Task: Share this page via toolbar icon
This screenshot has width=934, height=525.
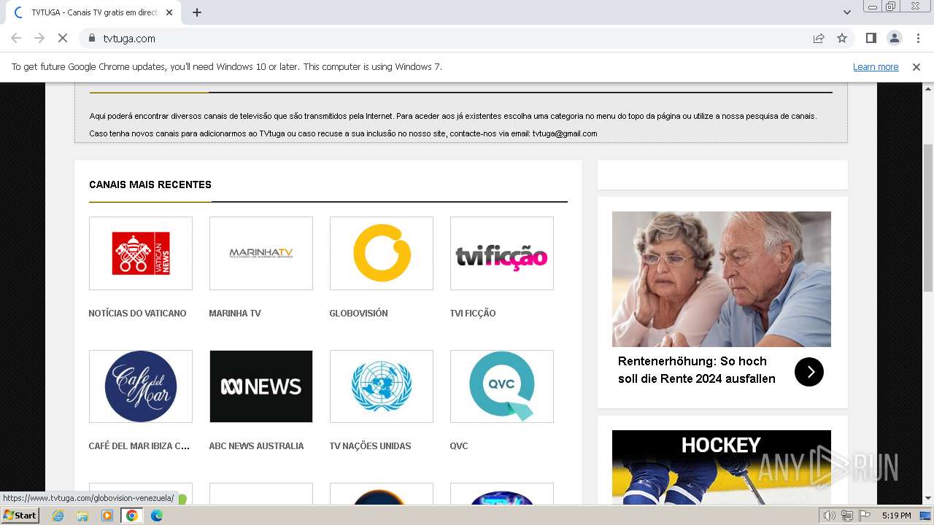Action: click(819, 38)
